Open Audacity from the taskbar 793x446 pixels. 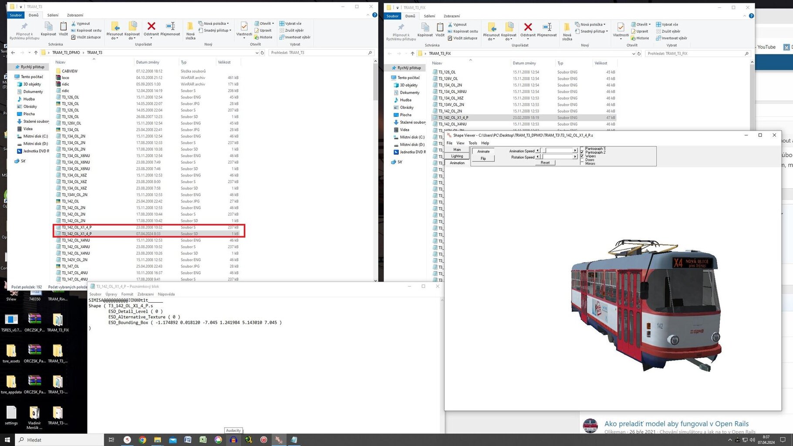point(233,440)
